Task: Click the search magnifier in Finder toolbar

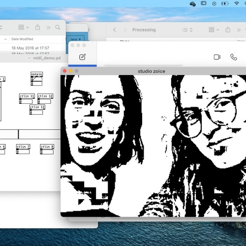Action: 58,27
